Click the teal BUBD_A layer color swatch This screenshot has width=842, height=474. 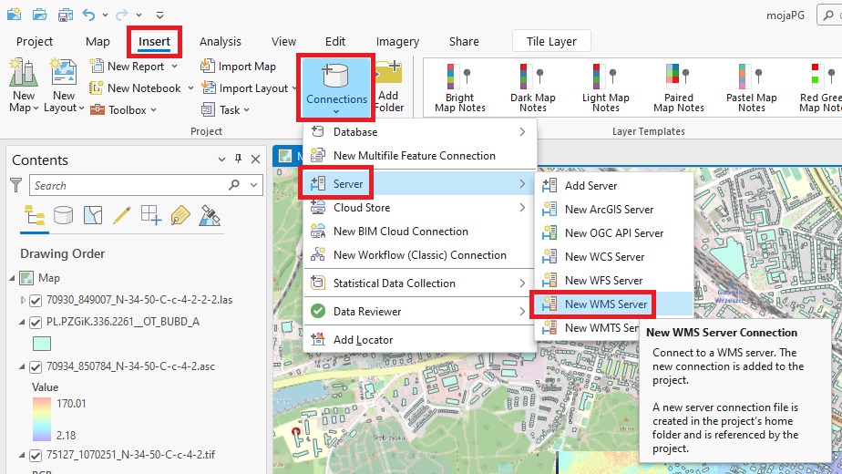(x=42, y=344)
